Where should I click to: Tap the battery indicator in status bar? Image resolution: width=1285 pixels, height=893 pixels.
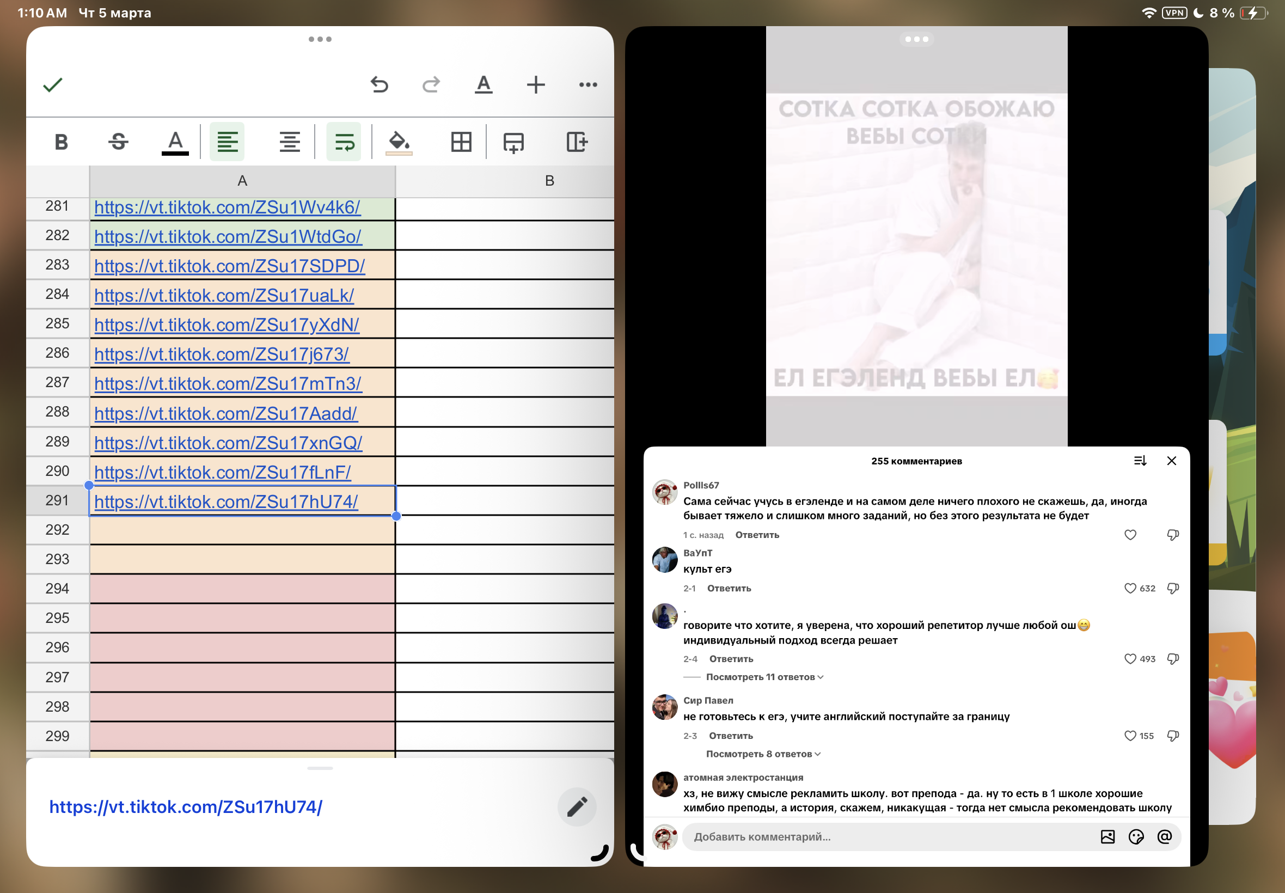tap(1254, 13)
